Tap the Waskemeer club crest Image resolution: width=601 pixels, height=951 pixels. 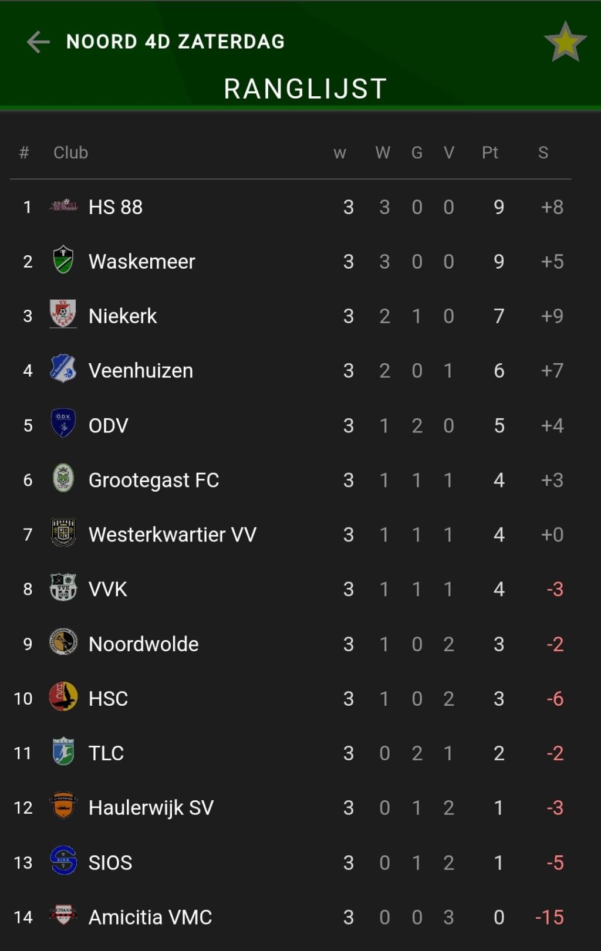[63, 260]
